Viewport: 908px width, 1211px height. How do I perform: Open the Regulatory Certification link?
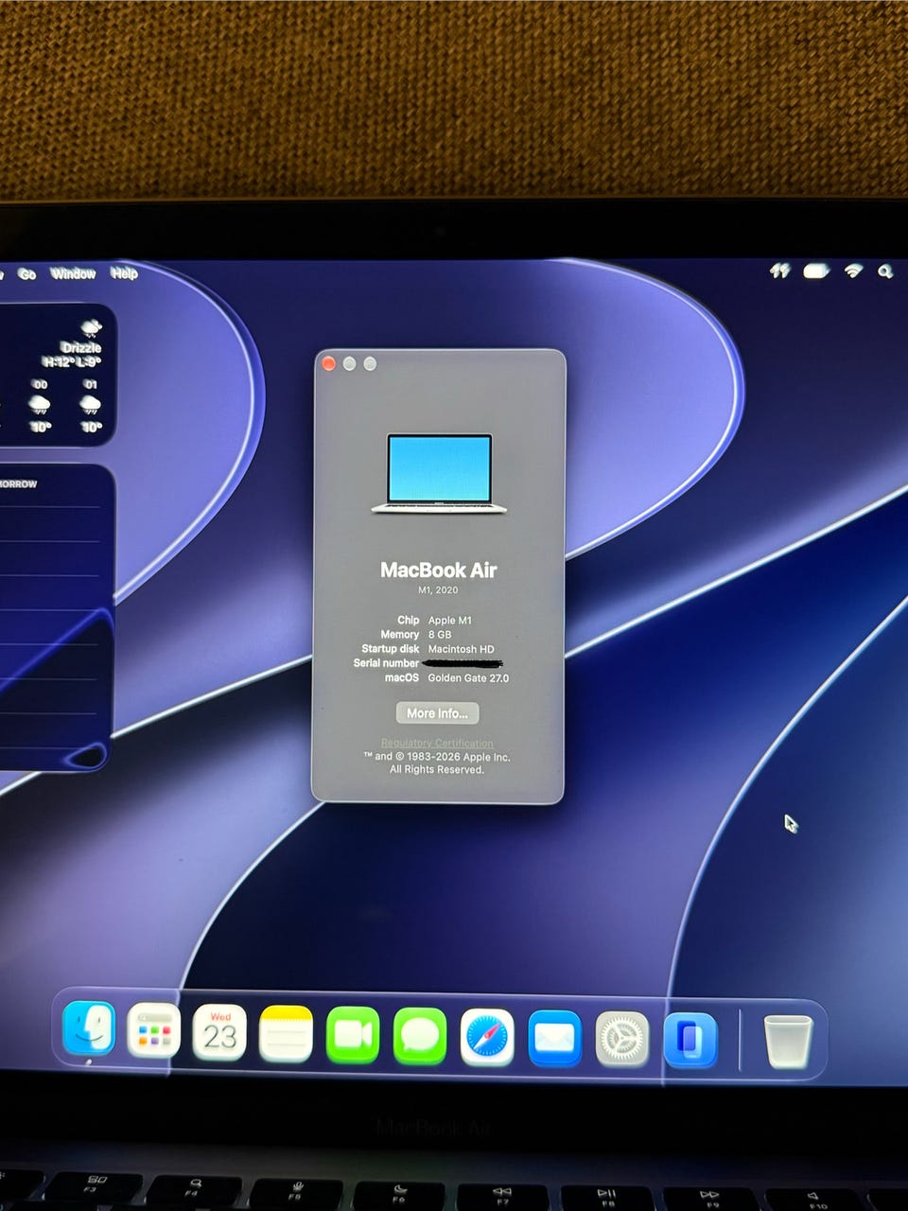coord(437,743)
